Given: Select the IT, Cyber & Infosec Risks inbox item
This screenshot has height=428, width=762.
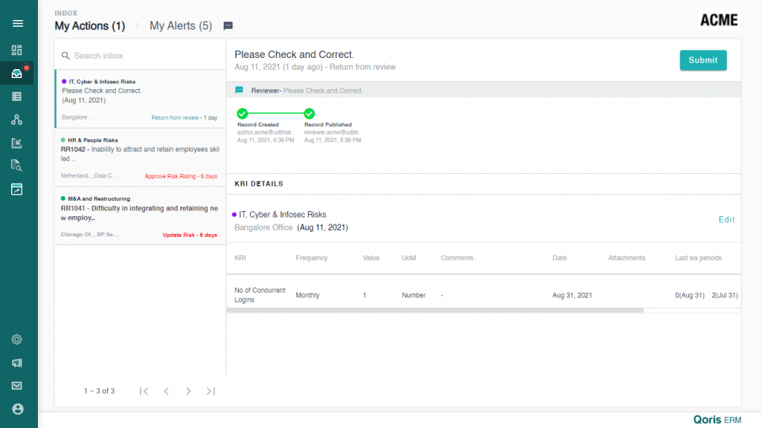Looking at the screenshot, I should 141,100.
